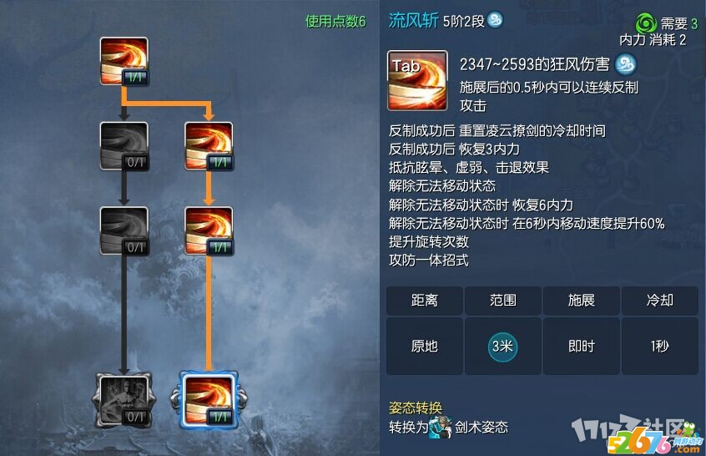Select the 距离 header cell
Image resolution: width=706 pixels, height=456 pixels.
[x=425, y=300]
